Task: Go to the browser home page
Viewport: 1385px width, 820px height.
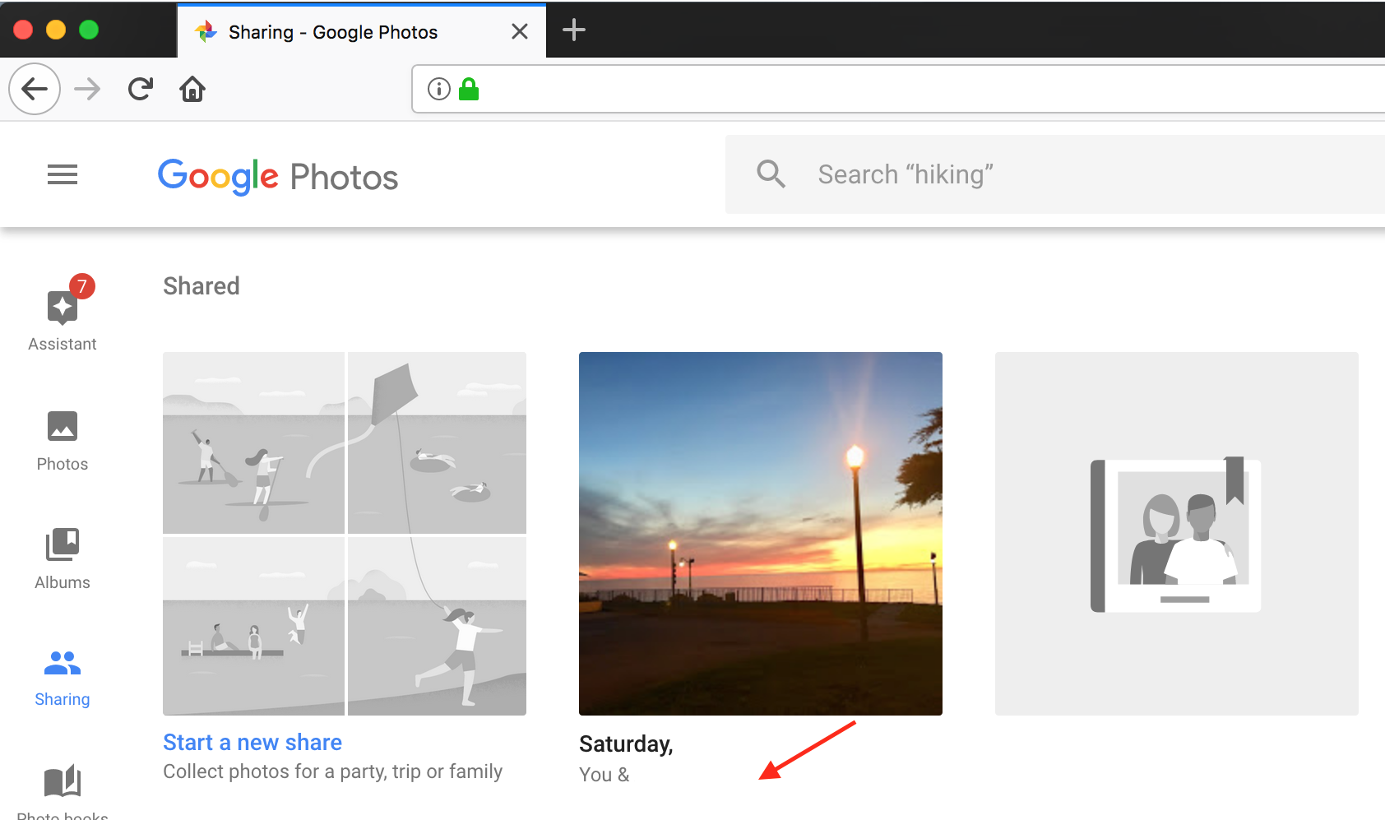Action: (x=192, y=89)
